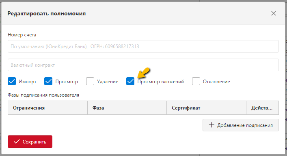This screenshot has width=287, height=156.
Task: Uncheck the Просмотр checkbox
Action: 48,81
